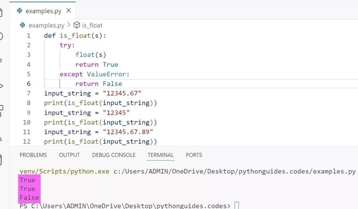This screenshot has height=209, width=358.
Task: Open the Extensions view in activity bar
Action: [x=1, y=111]
